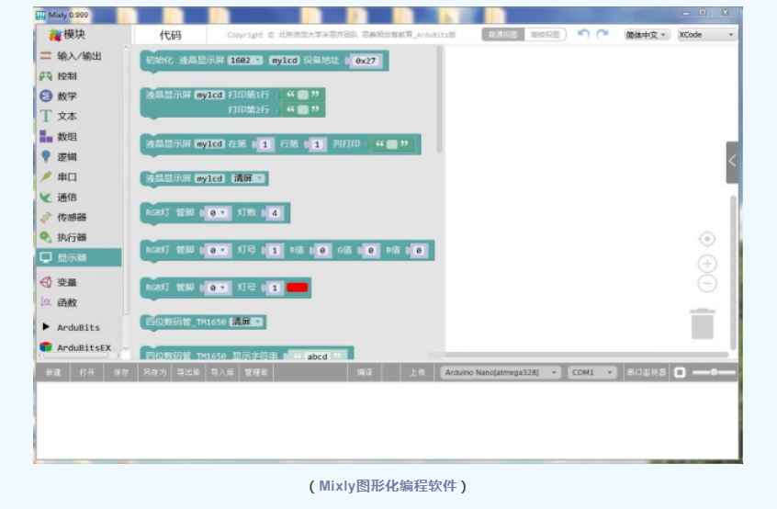Open the 数学 (math) block category
Screen dimensions: 777x509
(x=66, y=96)
